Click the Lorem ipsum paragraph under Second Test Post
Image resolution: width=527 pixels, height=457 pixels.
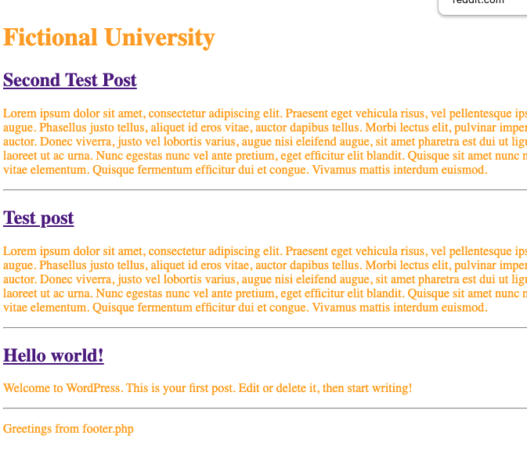(x=265, y=142)
